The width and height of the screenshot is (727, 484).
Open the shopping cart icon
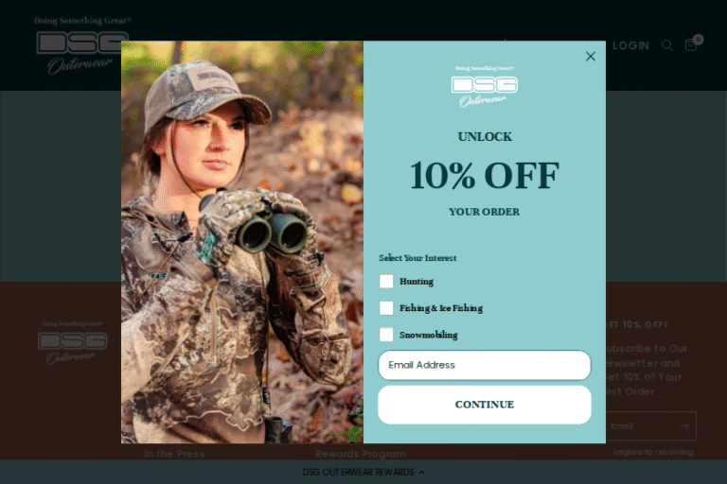click(x=691, y=45)
